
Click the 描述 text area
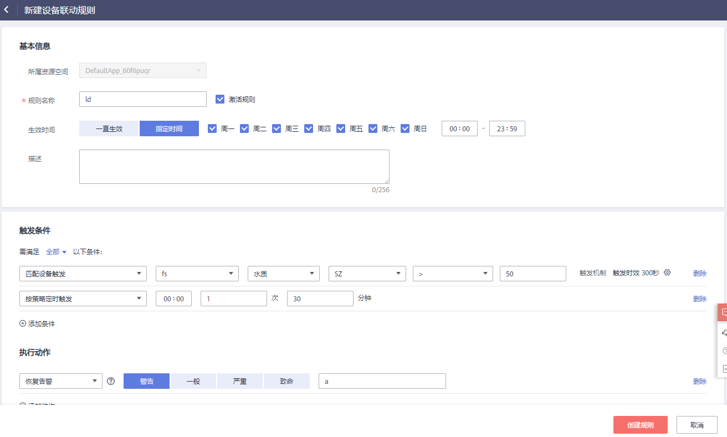tap(234, 166)
